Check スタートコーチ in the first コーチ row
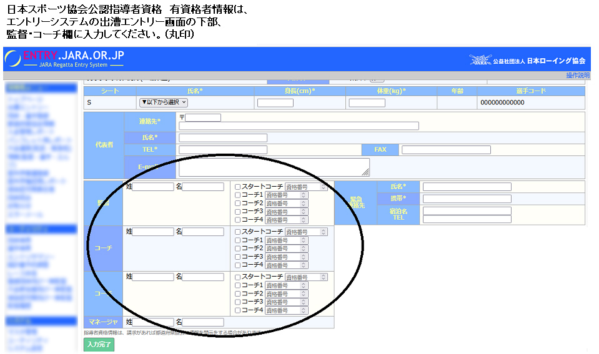599x354 pixels. (238, 232)
